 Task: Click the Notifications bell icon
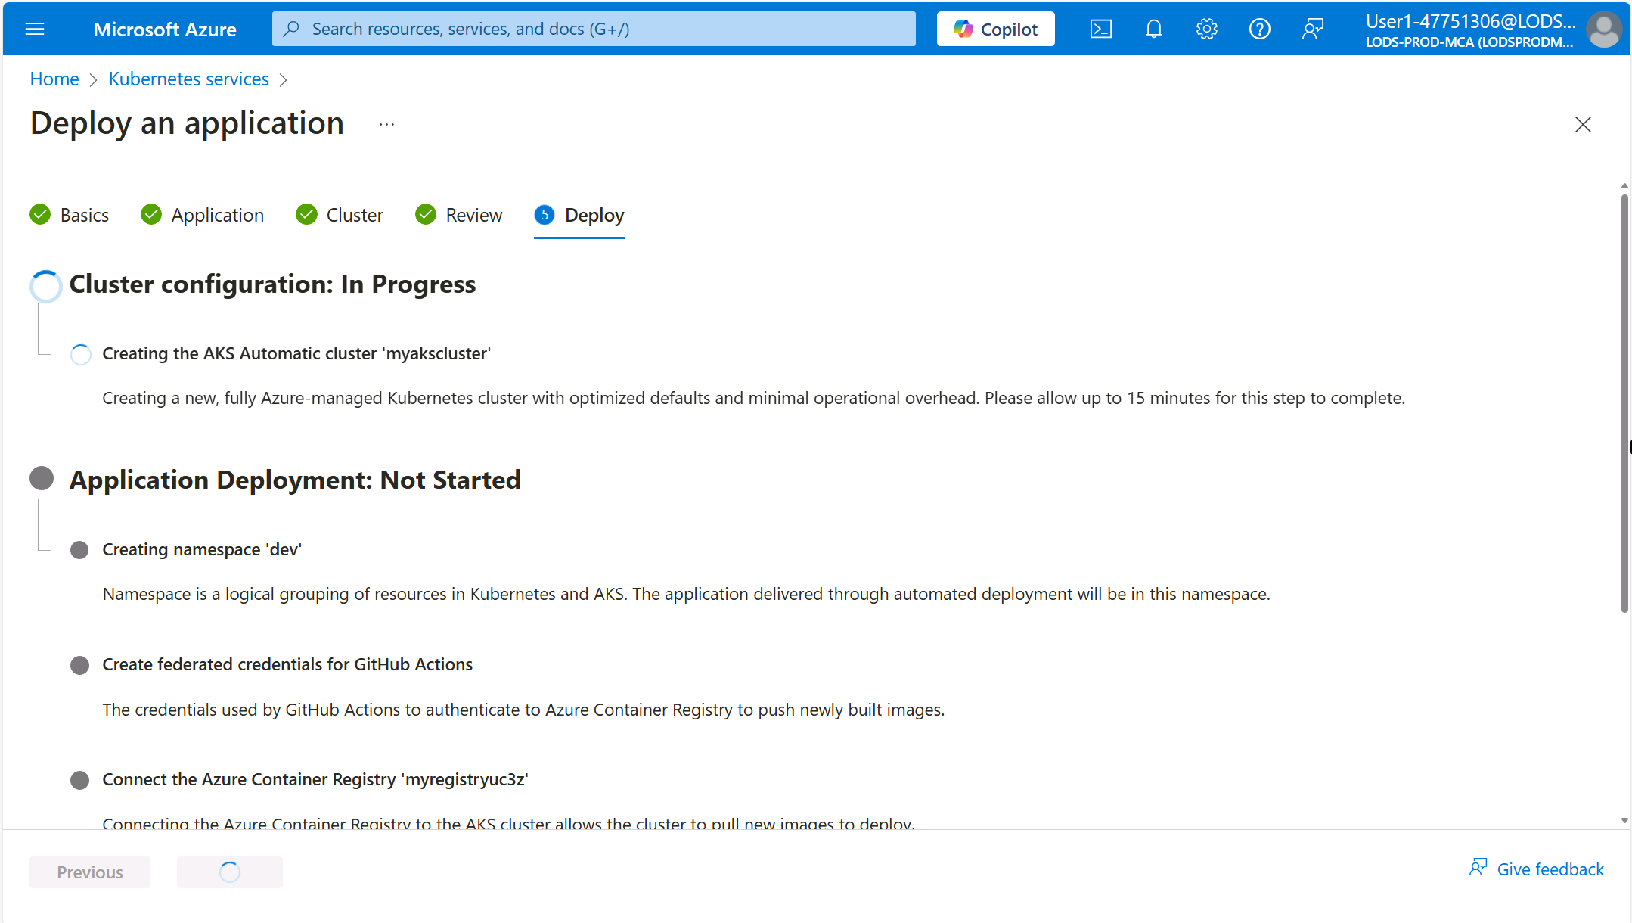pyautogui.click(x=1155, y=28)
